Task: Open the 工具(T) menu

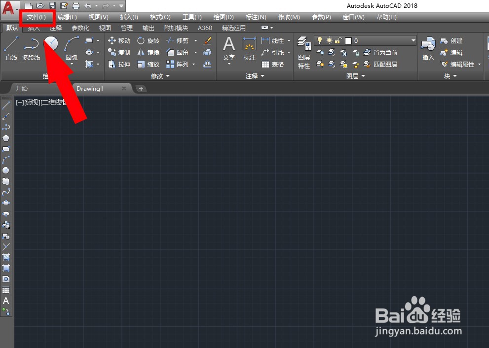Action: coord(192,17)
